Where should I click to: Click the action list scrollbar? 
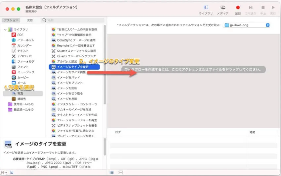(105, 65)
